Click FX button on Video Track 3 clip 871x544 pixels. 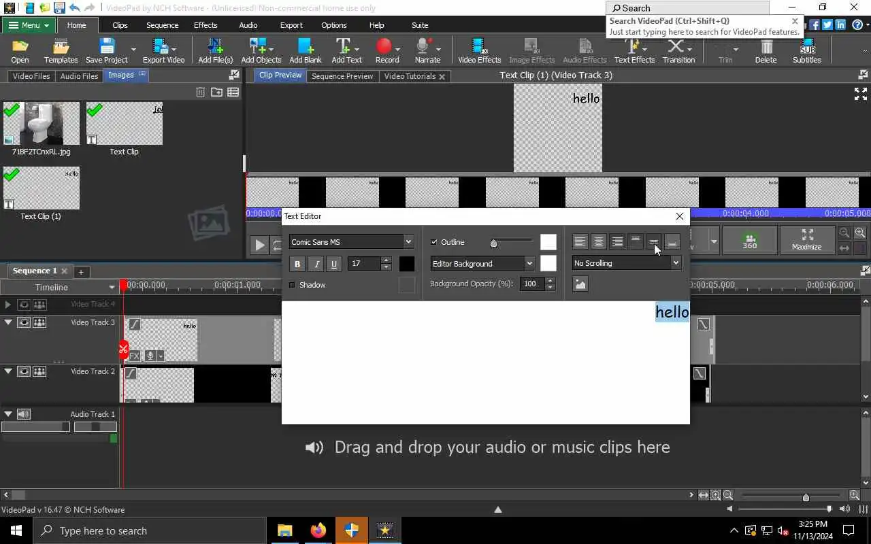[x=135, y=356]
